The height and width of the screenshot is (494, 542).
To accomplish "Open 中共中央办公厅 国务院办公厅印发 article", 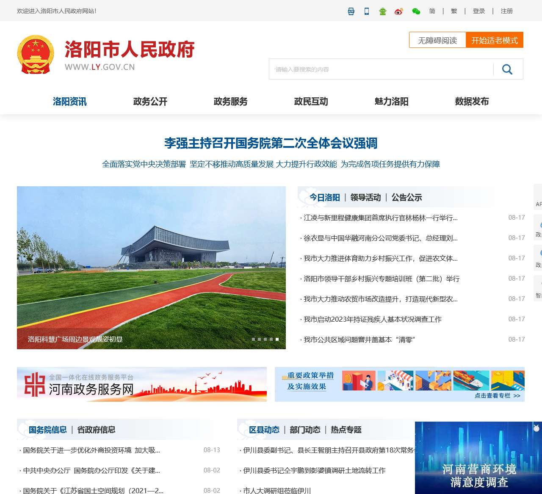I will tap(91, 471).
